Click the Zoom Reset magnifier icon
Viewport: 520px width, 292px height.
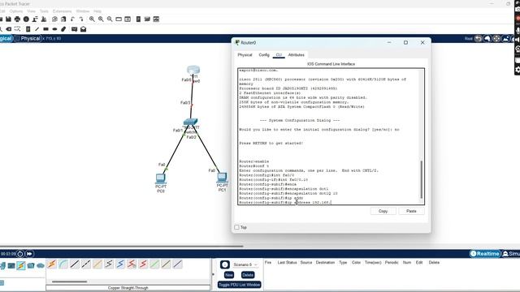pos(101,19)
